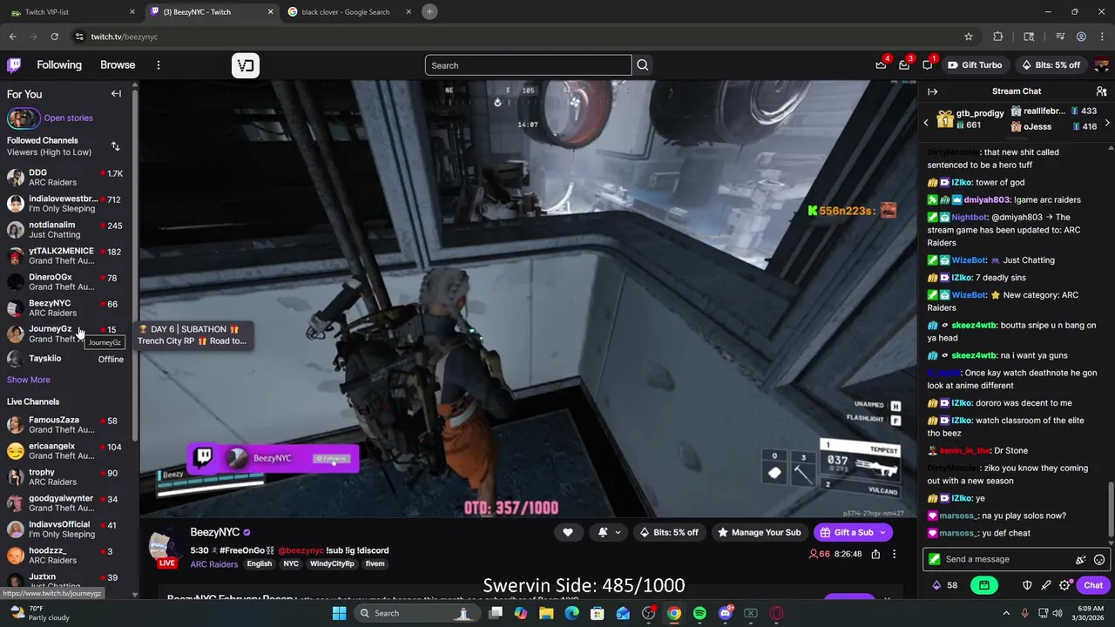Screen dimensions: 1115x627
Task: Share the stream icon
Action: tap(875, 554)
